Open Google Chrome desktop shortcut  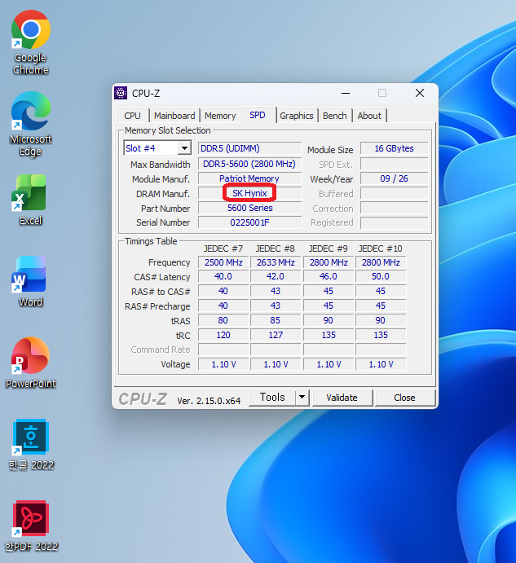pos(30,42)
